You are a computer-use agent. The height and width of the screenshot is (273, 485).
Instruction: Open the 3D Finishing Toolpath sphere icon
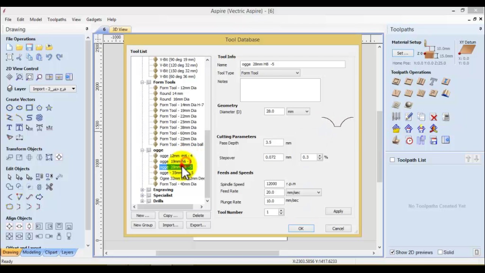(x=408, y=105)
